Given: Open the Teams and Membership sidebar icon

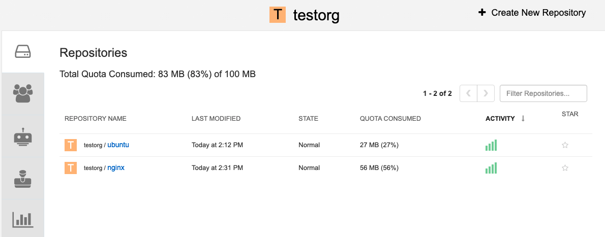Looking at the screenshot, I should coord(23,93).
